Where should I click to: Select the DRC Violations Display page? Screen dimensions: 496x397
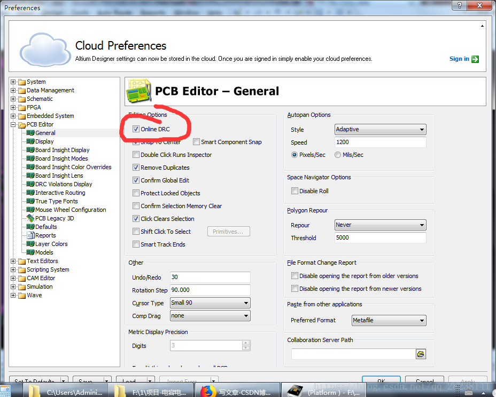coord(64,184)
